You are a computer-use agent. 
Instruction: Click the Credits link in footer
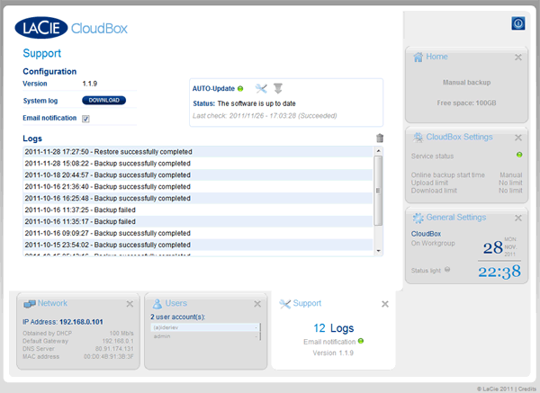pos(526,389)
